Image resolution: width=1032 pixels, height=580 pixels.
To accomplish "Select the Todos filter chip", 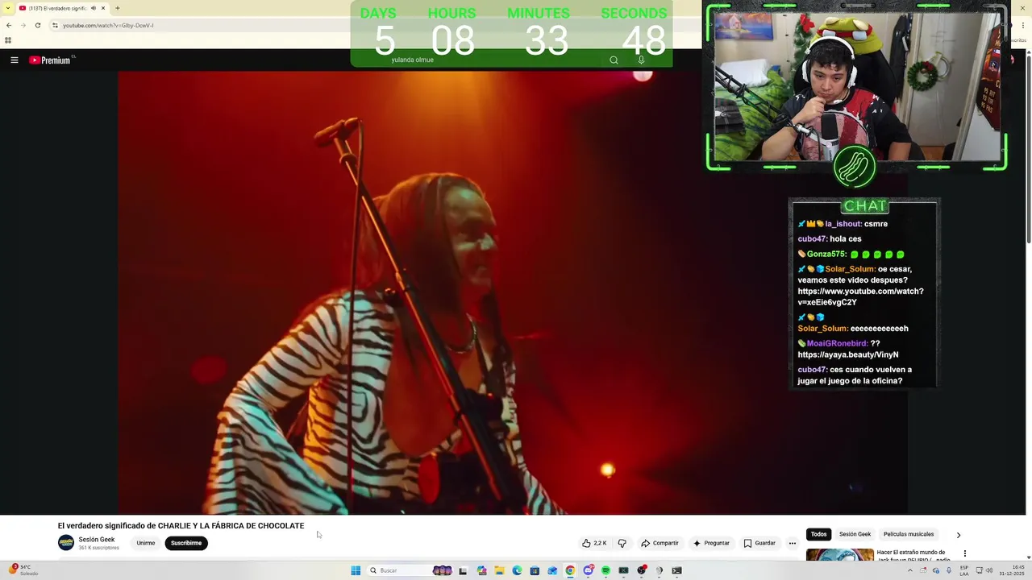I will coord(818,534).
